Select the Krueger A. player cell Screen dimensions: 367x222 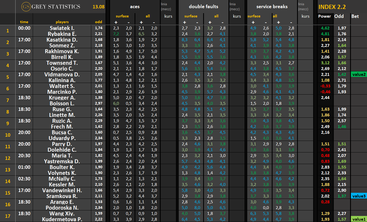[62, 97]
